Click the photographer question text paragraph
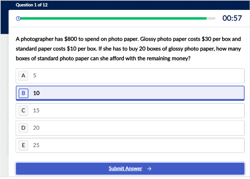250x179 pixels. point(128,49)
